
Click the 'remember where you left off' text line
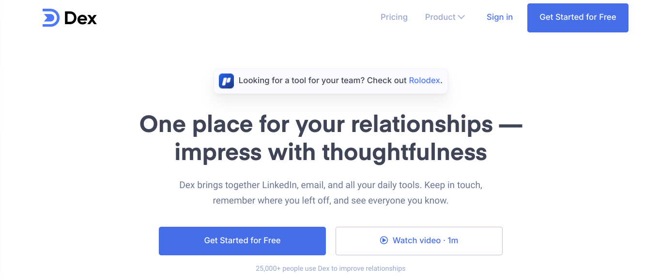coord(331,200)
